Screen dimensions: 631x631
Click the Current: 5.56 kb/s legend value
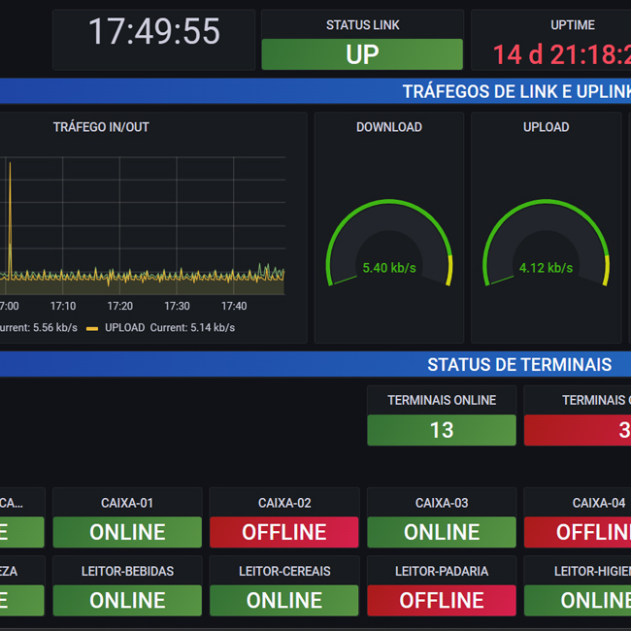click(x=39, y=327)
